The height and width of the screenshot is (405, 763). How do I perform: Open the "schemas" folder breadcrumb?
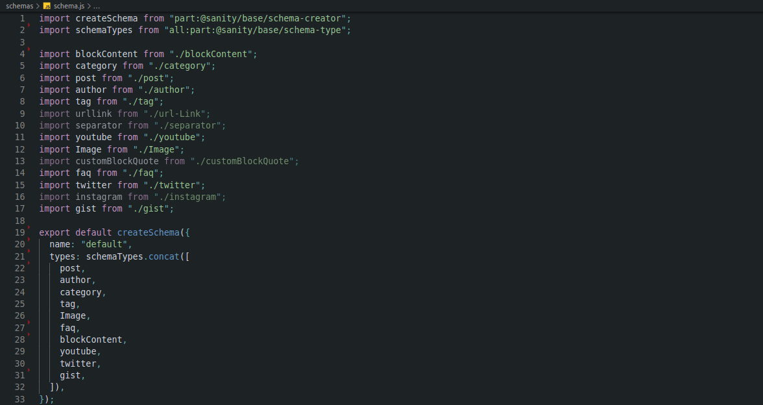click(x=19, y=6)
